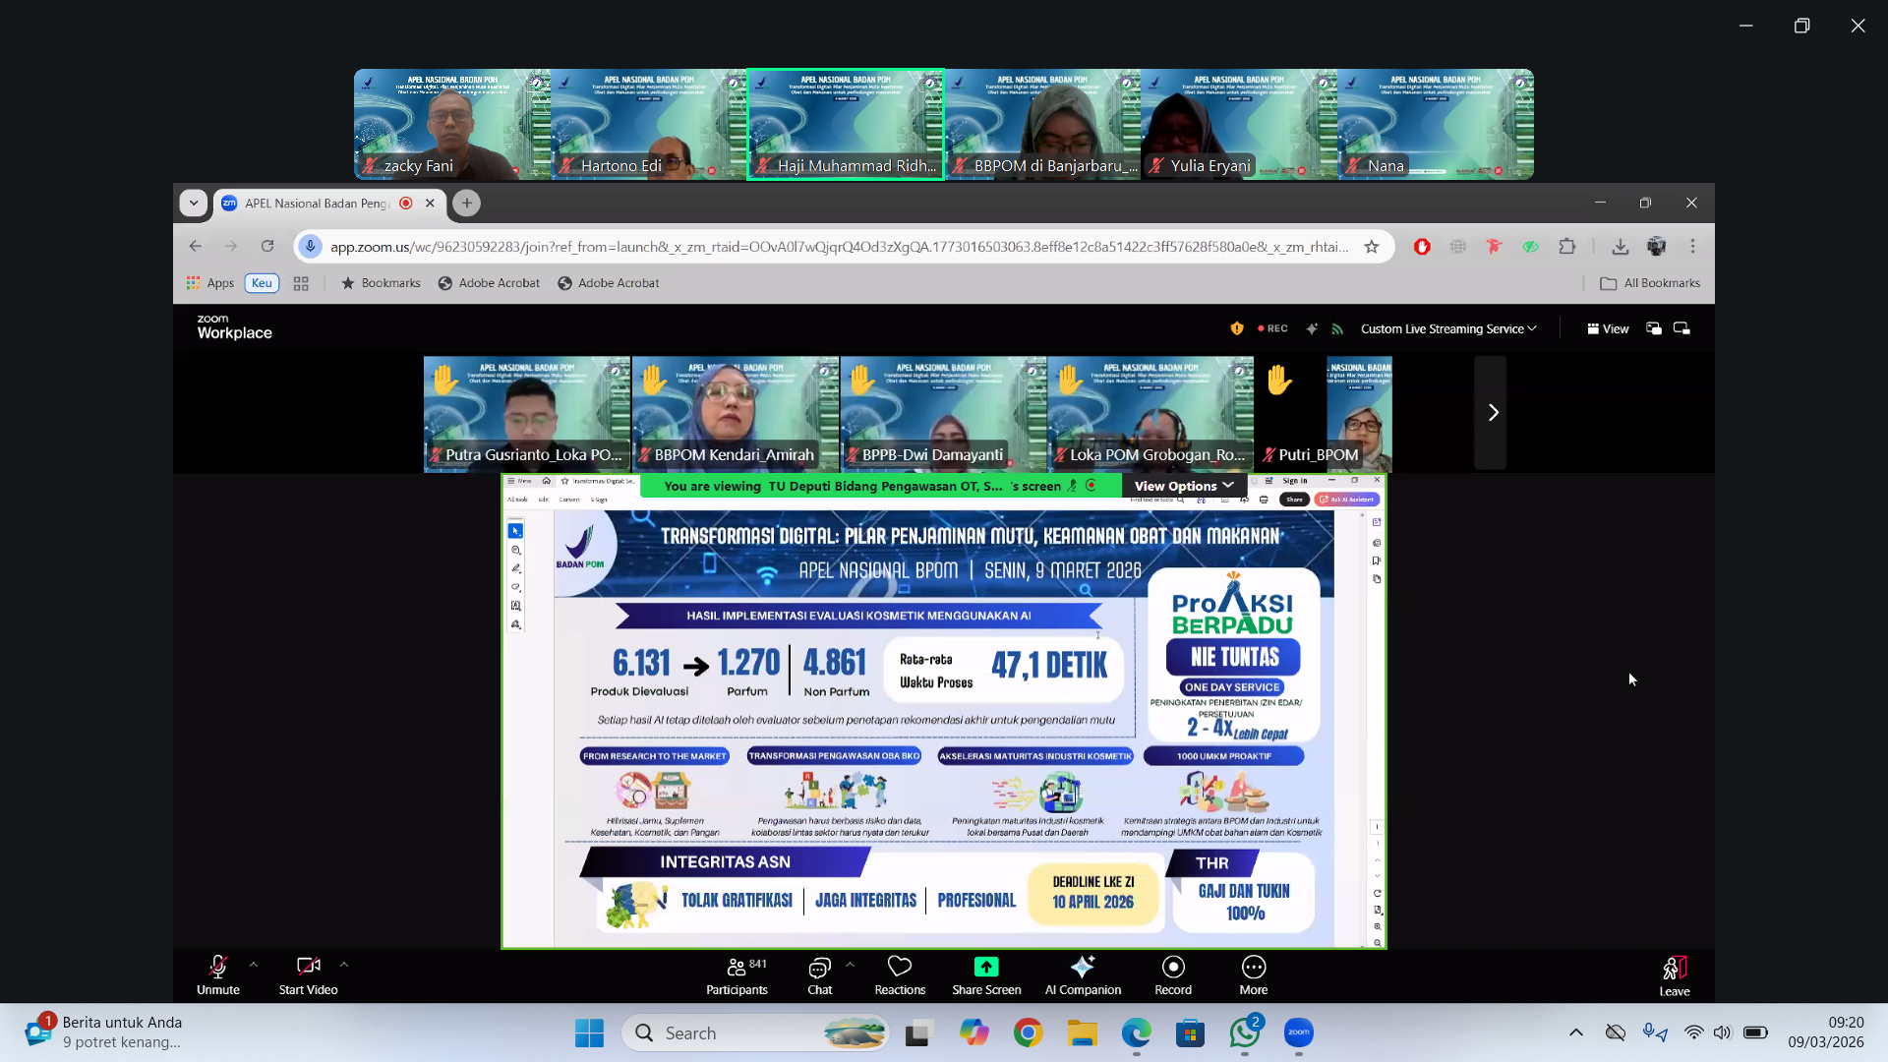
Task: Select the APEL Nasional browser tab
Action: [317, 204]
